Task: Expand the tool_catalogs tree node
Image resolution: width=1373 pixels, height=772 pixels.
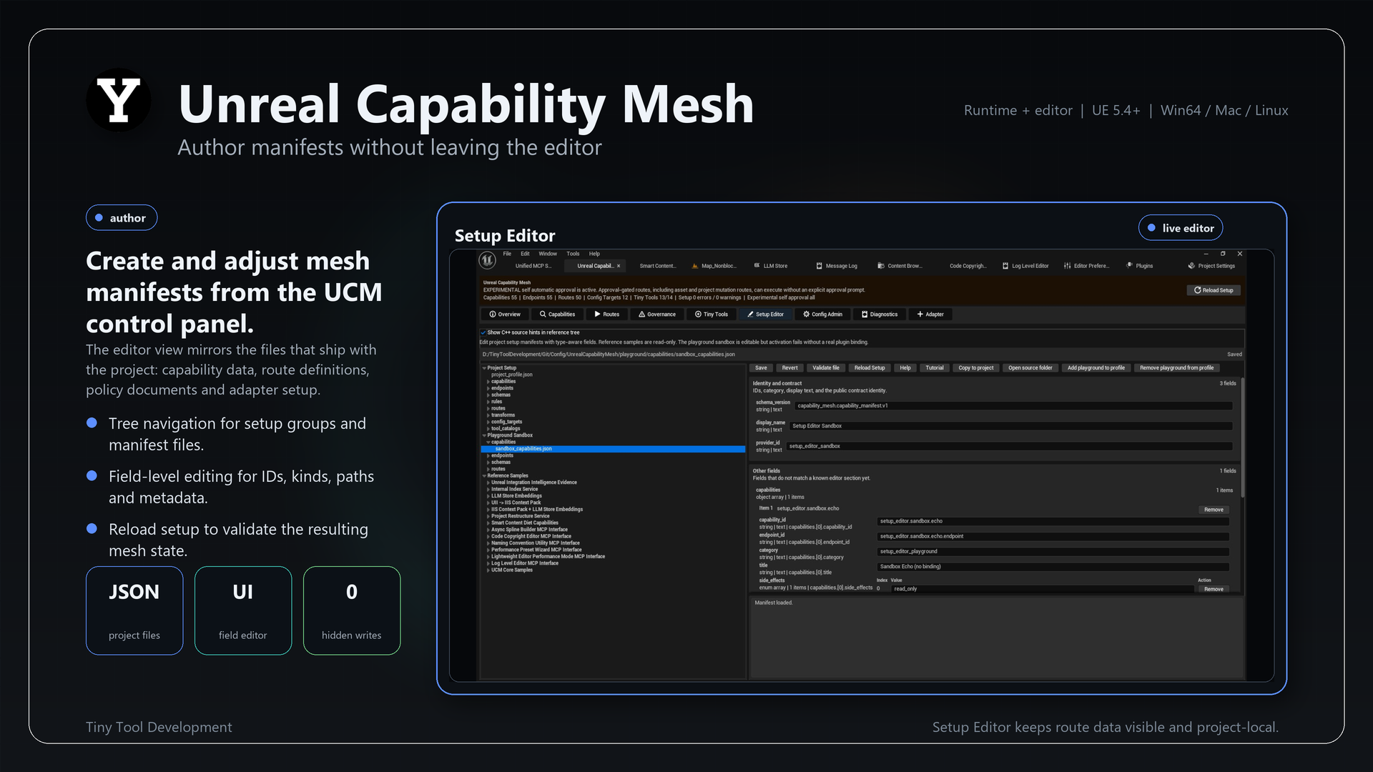Action: click(488, 429)
